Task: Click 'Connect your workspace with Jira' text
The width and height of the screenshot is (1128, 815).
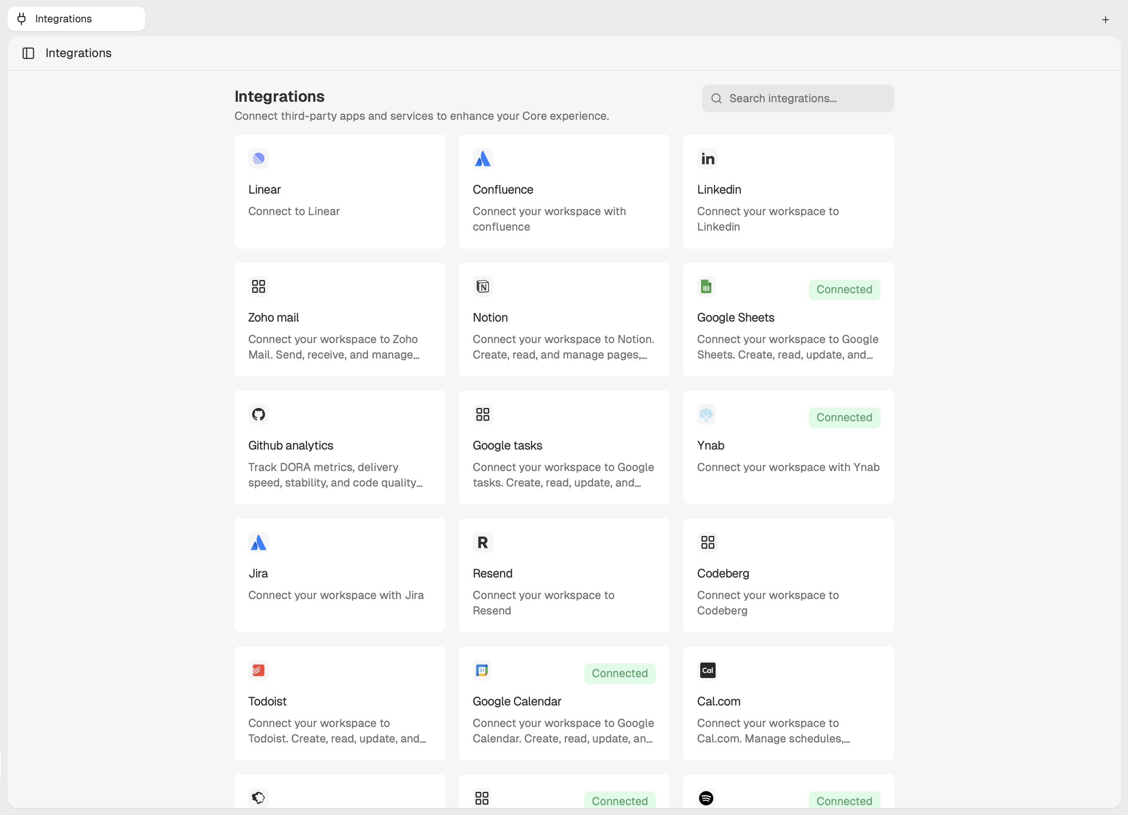Action: click(x=336, y=595)
